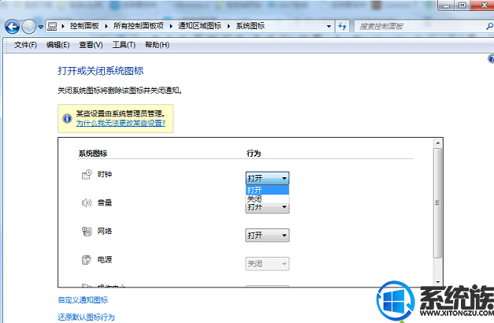Choose 打开 in the open 时钟 list
The image size is (494, 323).
[x=267, y=190]
